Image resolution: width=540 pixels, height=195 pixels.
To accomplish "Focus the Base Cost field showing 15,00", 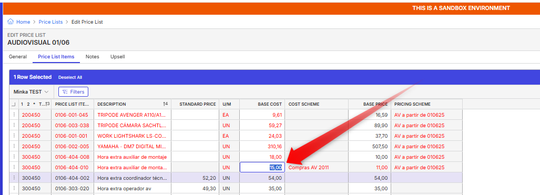I will [262, 168].
